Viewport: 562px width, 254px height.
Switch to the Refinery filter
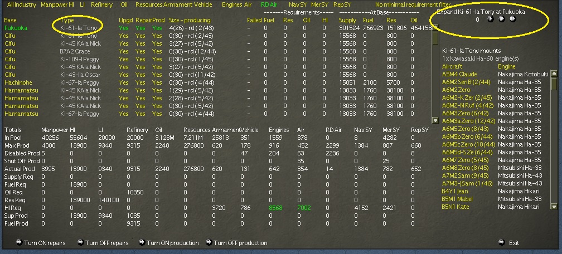click(101, 4)
